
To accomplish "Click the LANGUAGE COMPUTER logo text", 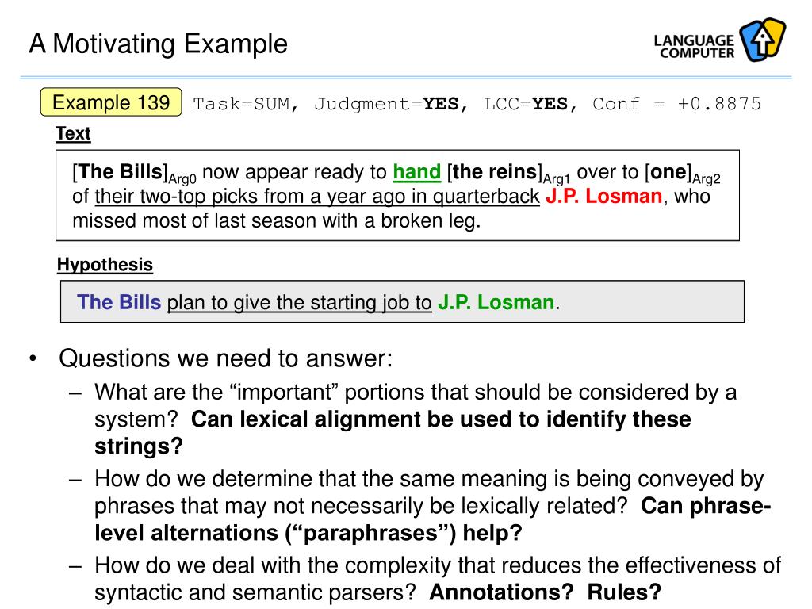I will (694, 47).
